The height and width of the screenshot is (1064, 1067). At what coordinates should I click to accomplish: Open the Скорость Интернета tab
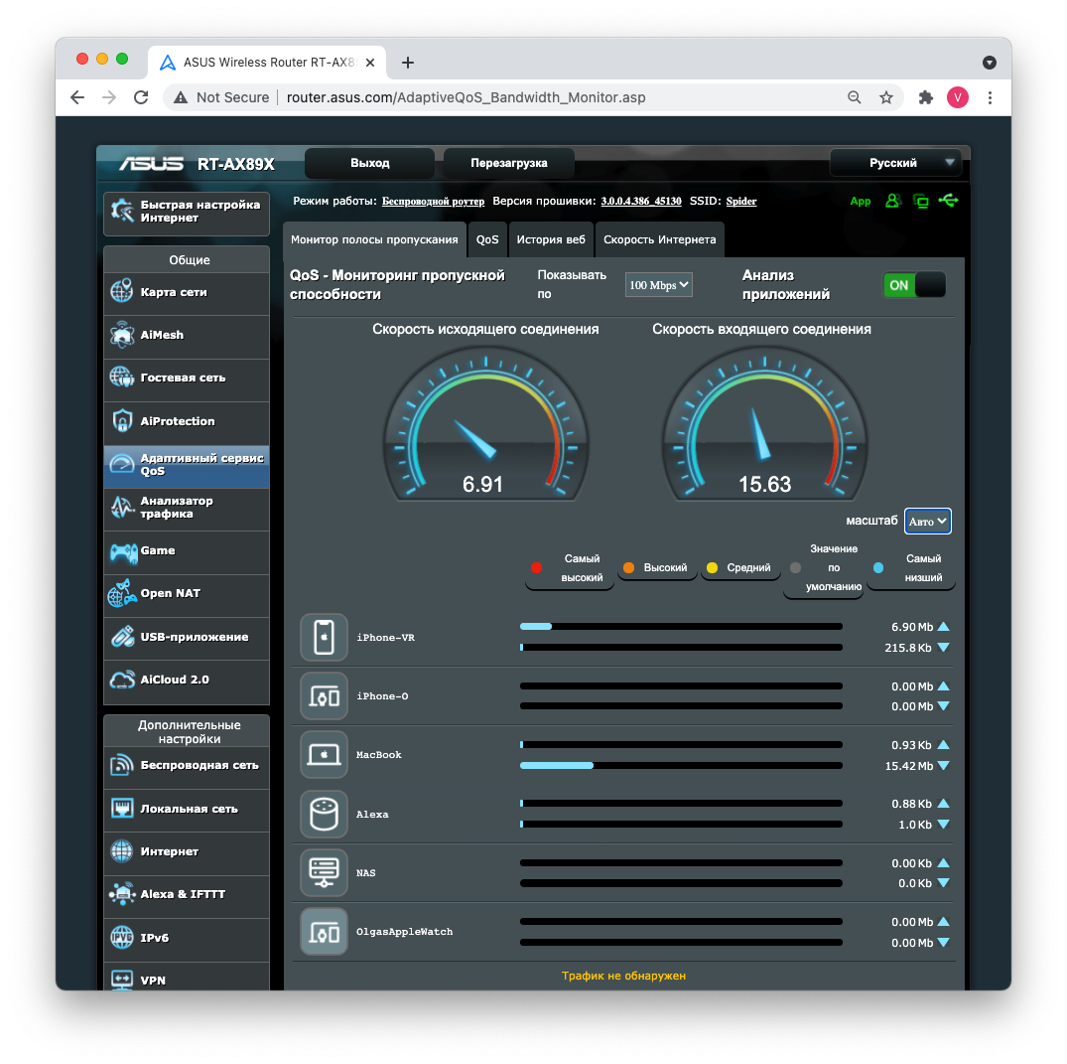[x=659, y=239]
